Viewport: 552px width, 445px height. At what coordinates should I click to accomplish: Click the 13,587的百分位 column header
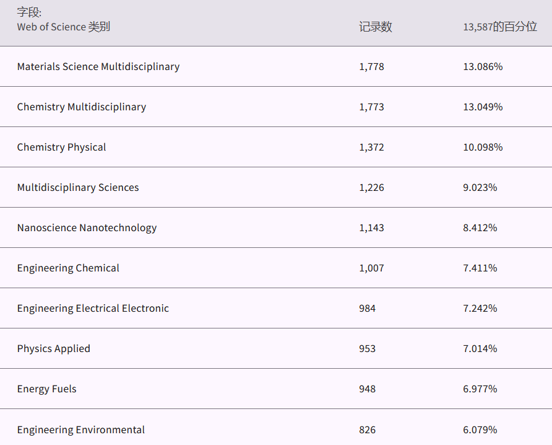coord(499,27)
